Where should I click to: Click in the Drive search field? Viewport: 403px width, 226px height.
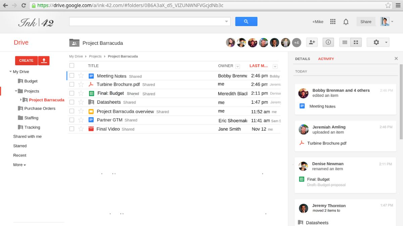[x=146, y=21]
